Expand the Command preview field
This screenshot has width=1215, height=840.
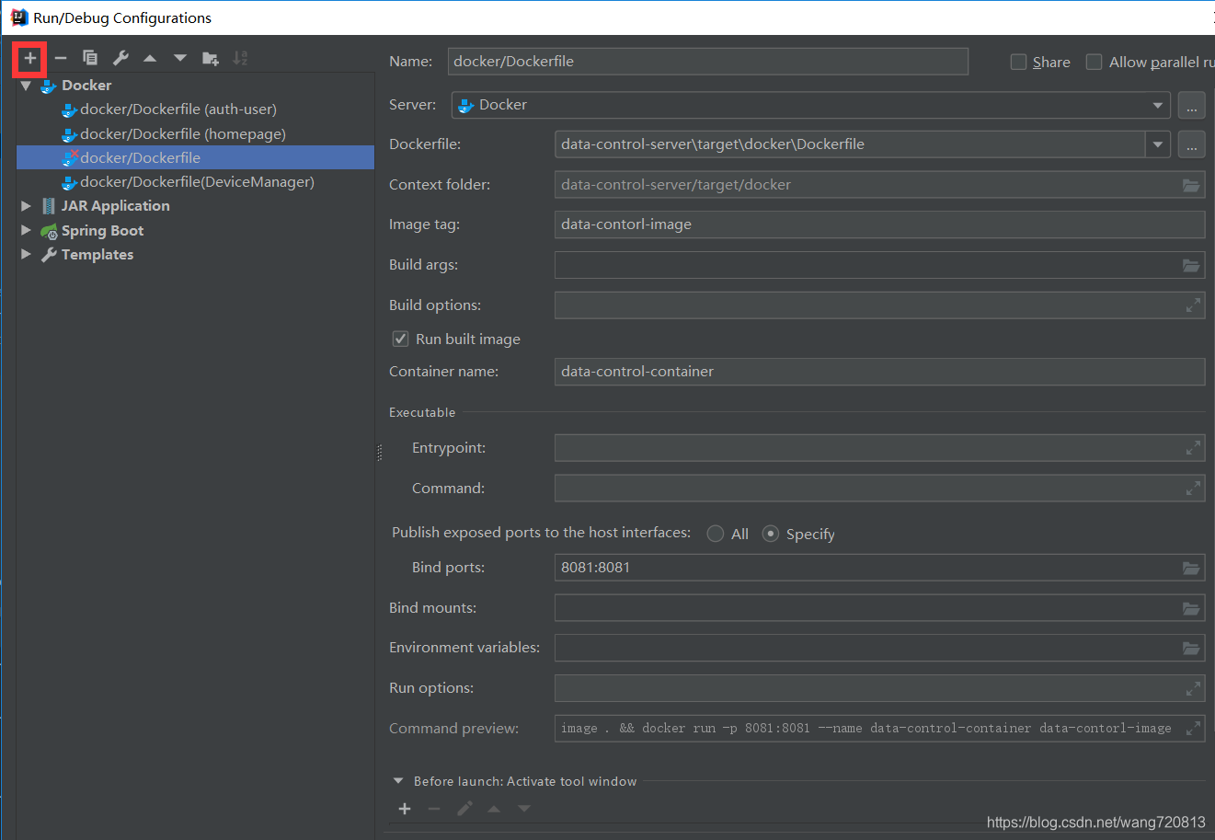coord(1193,729)
